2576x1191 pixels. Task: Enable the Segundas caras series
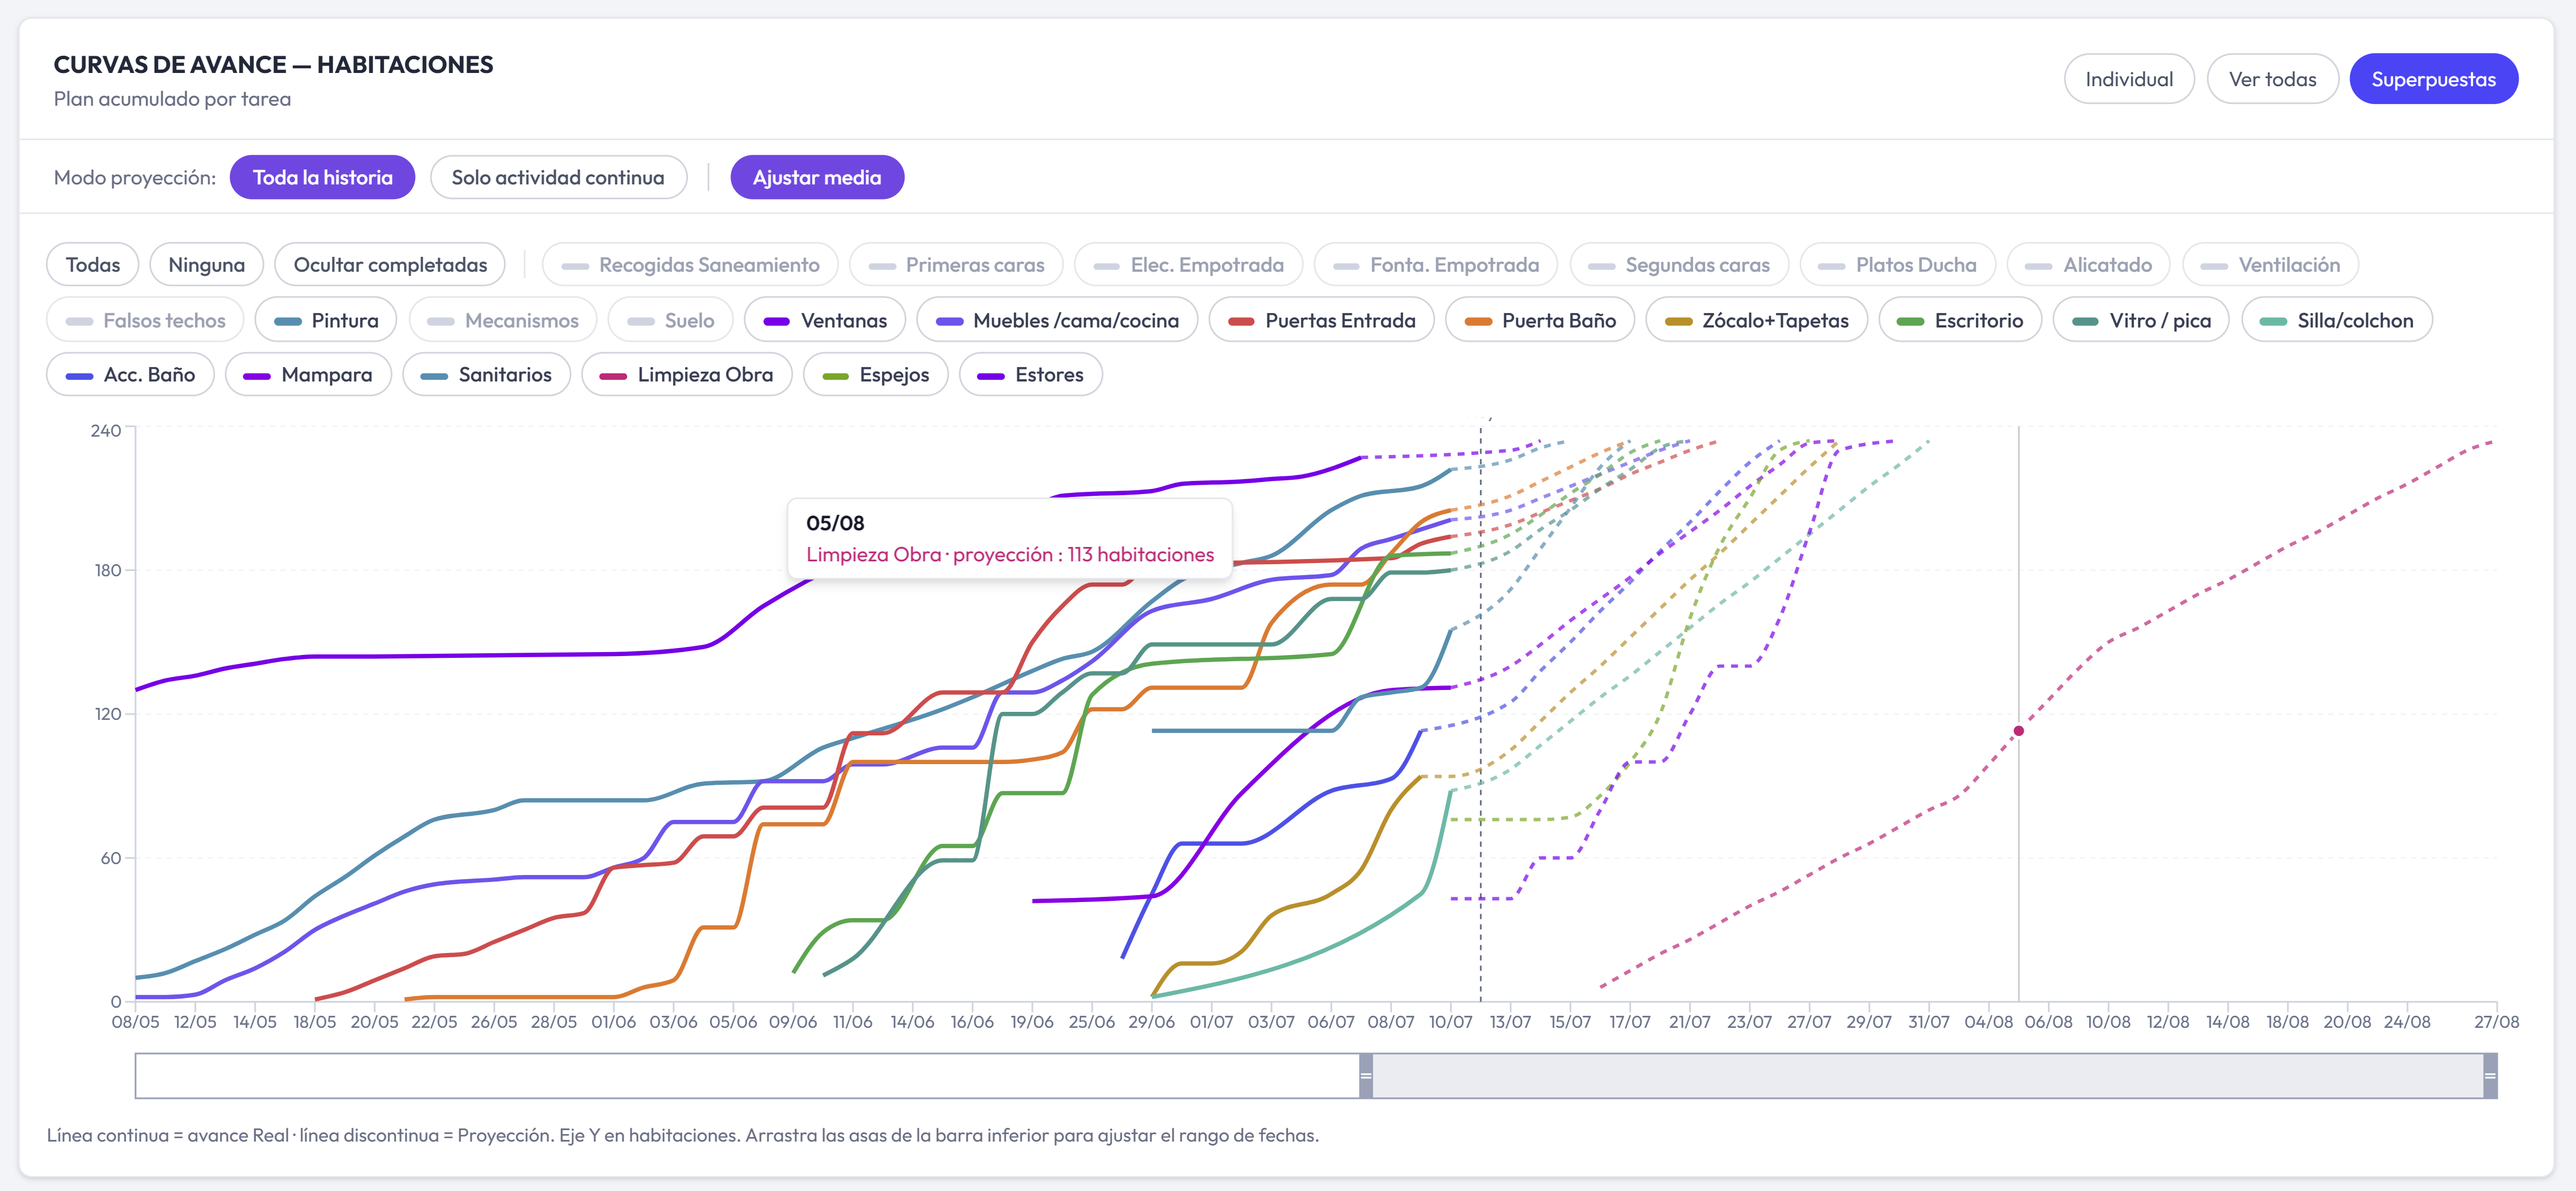[x=1679, y=265]
